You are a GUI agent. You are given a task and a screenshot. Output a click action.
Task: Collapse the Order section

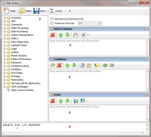point(146,95)
